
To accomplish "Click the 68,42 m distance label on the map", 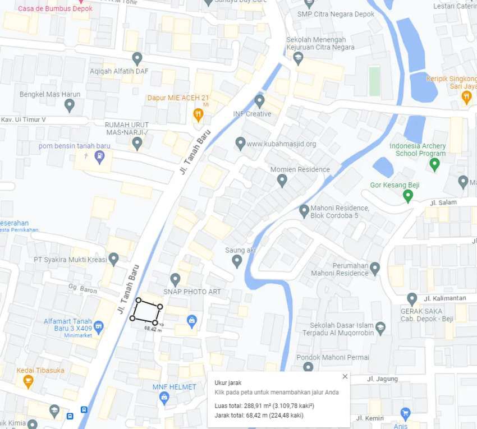I will coord(153,329).
